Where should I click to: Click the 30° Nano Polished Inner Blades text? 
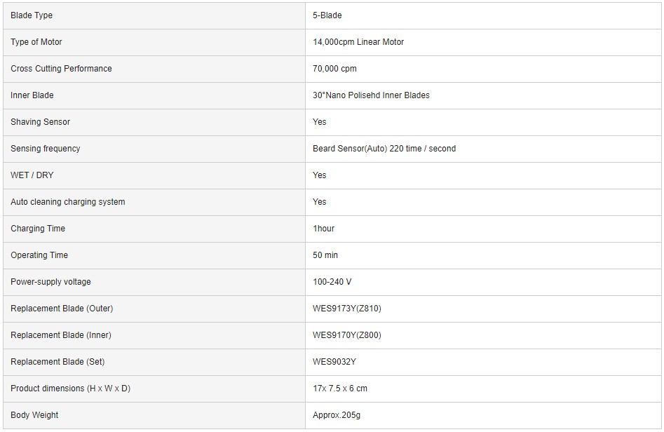[x=371, y=95]
